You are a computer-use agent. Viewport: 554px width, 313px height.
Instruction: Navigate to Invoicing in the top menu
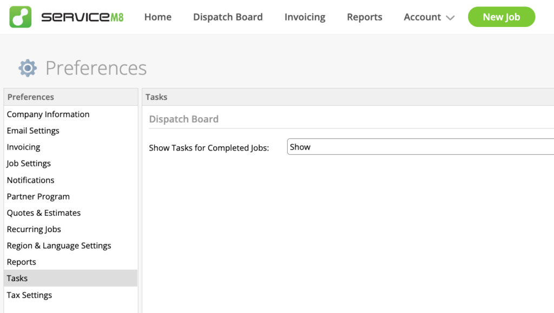click(x=305, y=17)
